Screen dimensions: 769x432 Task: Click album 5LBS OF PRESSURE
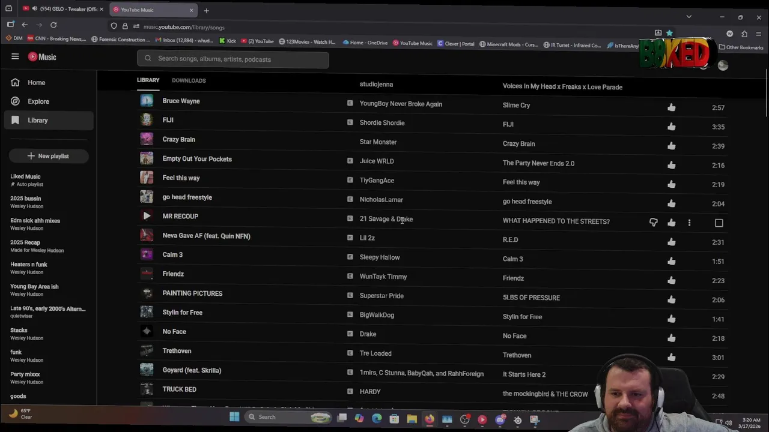tap(531, 298)
